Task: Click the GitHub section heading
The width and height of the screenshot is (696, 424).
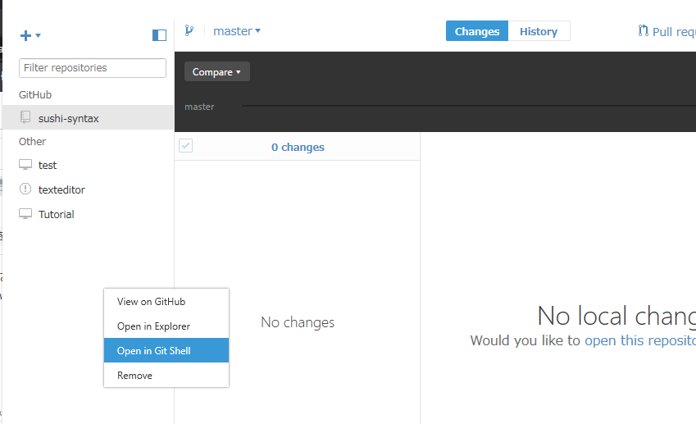Action: 35,94
